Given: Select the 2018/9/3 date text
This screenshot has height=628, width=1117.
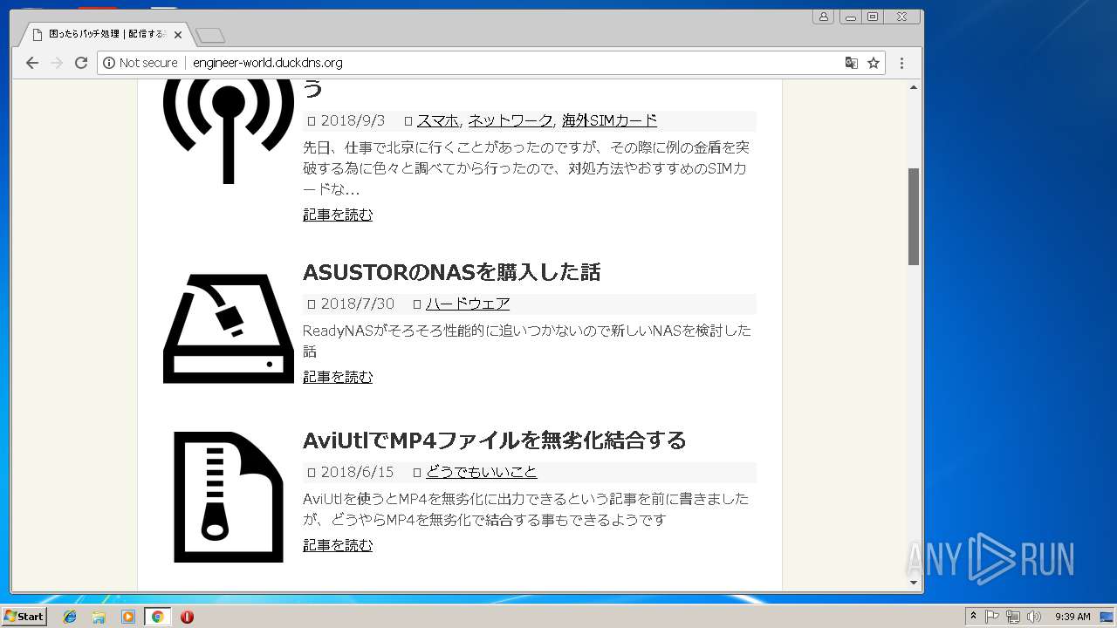Looking at the screenshot, I should pos(353,120).
